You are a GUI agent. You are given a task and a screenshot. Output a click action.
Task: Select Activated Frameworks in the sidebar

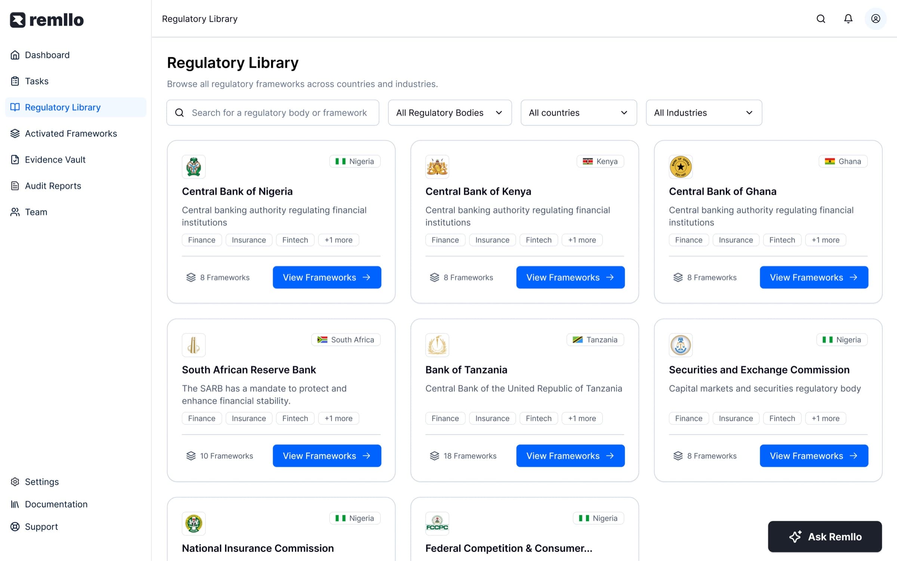pos(75,134)
